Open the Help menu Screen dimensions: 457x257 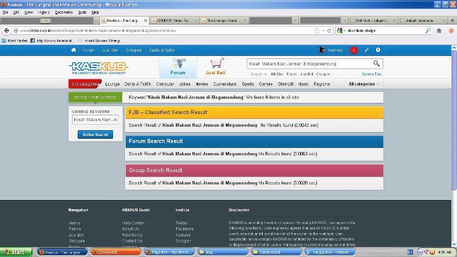click(95, 12)
